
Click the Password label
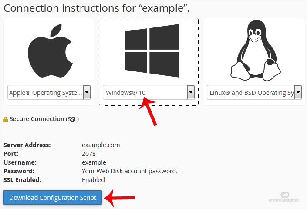pos(19,171)
